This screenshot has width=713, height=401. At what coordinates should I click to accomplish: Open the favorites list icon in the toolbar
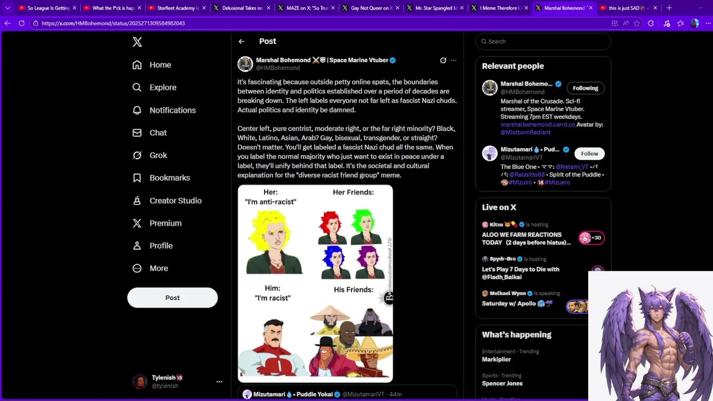tap(680, 23)
